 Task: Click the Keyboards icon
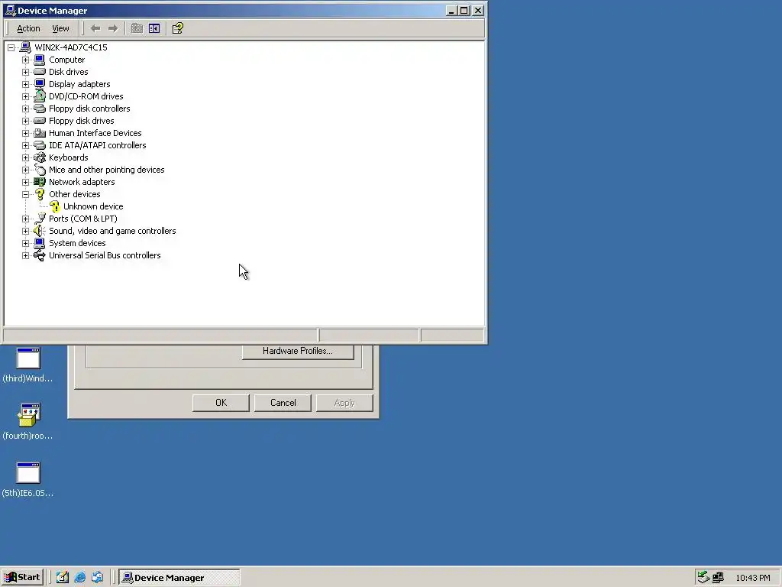coord(40,157)
